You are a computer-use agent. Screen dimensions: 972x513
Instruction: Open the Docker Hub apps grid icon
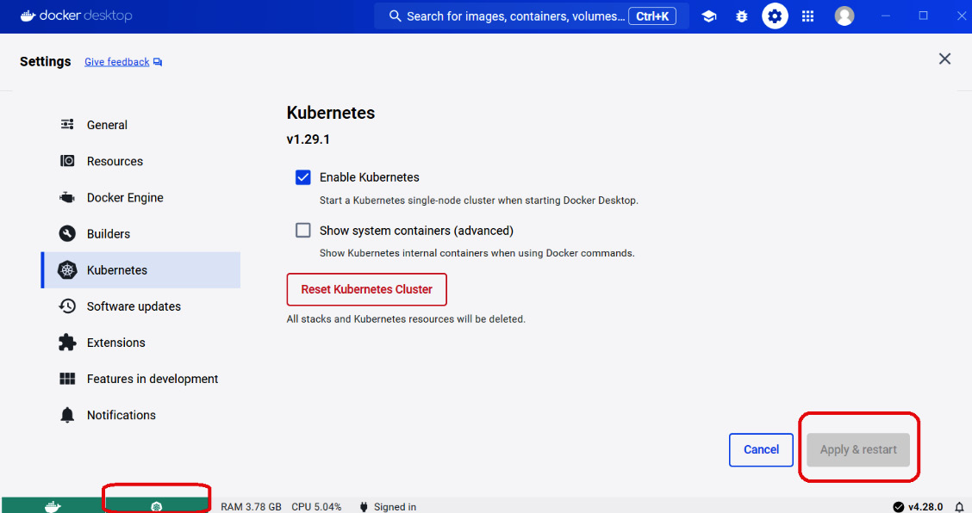pyautogui.click(x=807, y=16)
